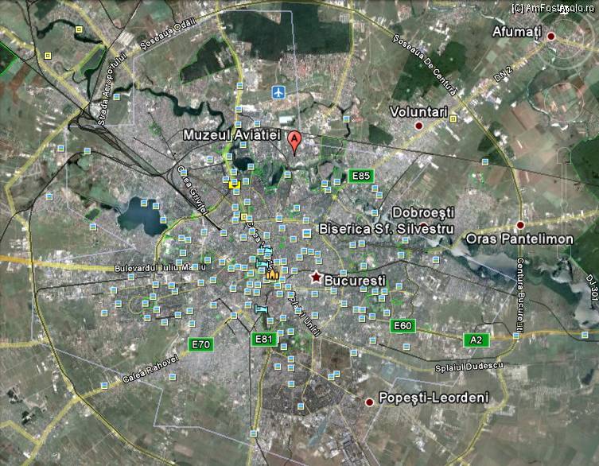This screenshot has height=466, width=599.
Task: Click the A2 motorway shield
Action: pyautogui.click(x=476, y=340)
